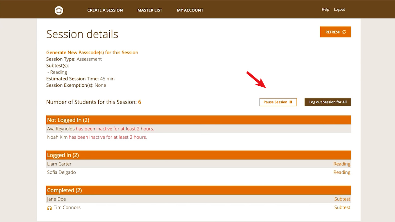This screenshot has height=222, width=395.
Task: Click Generate New Passcode(s) for this Session
Action: pos(92,52)
